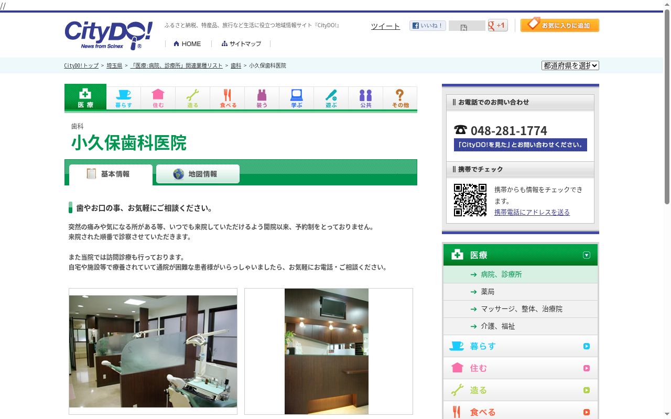
Task: Select the 暮らす coffee cup category icon
Action: (x=124, y=98)
